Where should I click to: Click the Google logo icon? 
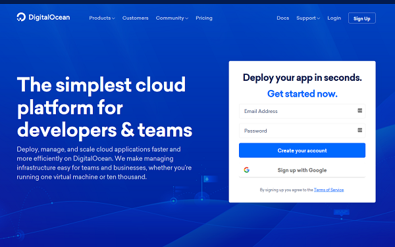click(247, 170)
